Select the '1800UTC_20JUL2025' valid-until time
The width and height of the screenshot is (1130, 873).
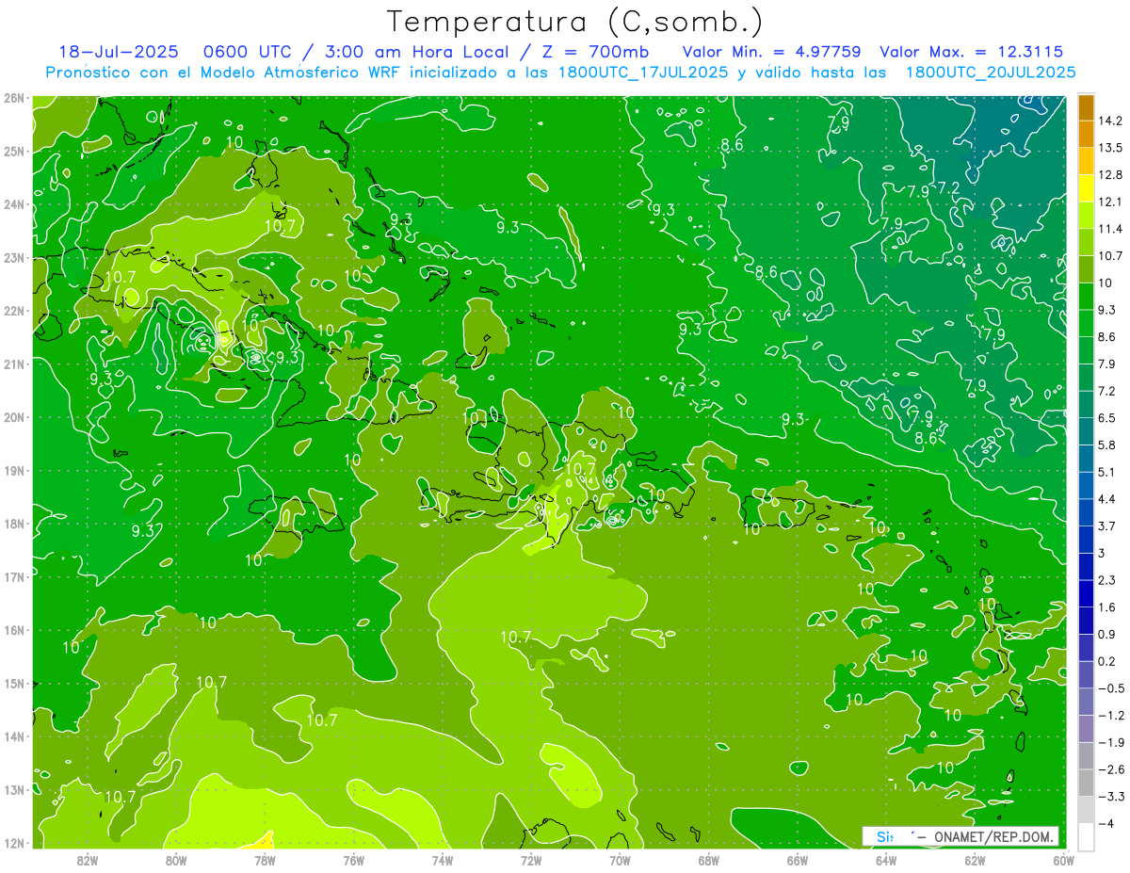coord(991,72)
